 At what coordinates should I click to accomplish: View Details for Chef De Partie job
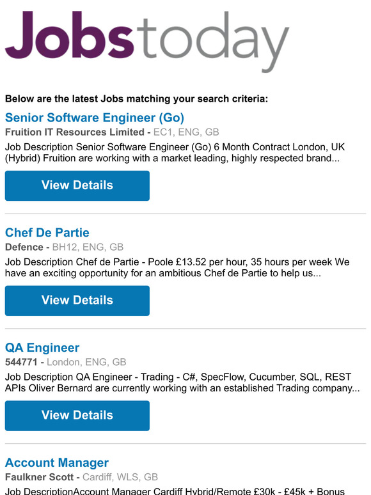coord(77,301)
